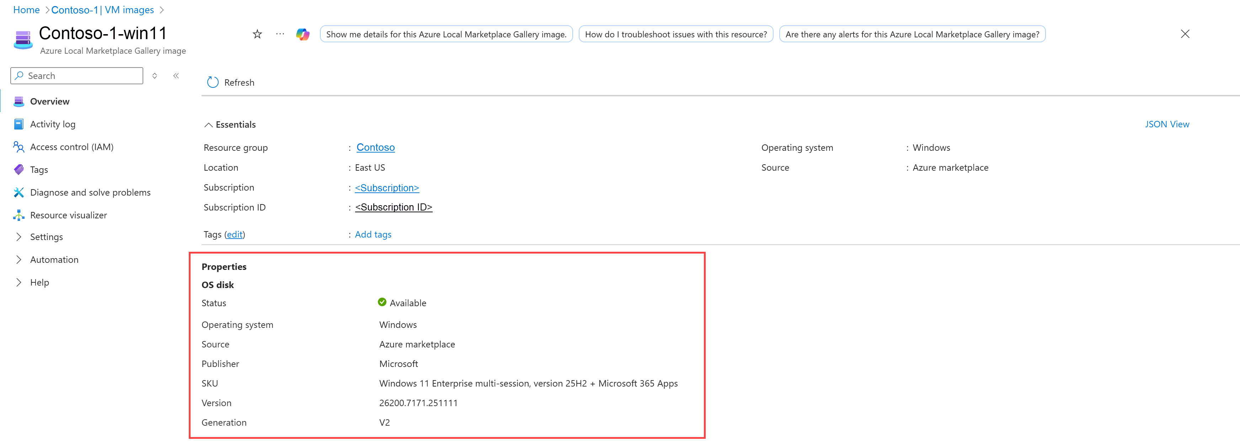Open Diagnose and solve problems
This screenshot has width=1240, height=447.
coord(91,192)
